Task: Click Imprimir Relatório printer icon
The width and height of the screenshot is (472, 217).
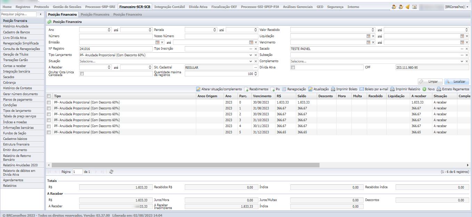Action: pyautogui.click(x=392, y=89)
